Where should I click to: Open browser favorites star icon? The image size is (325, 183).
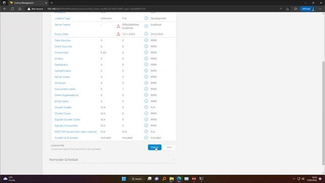coord(296,9)
